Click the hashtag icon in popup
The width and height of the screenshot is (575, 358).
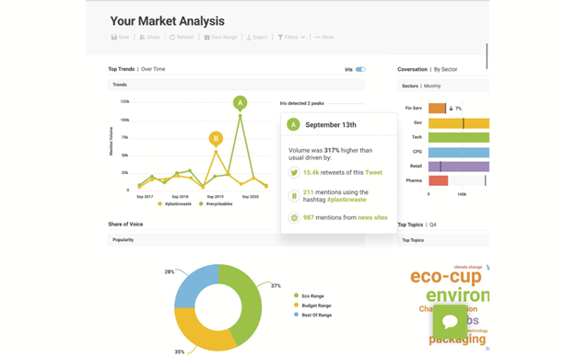point(294,196)
